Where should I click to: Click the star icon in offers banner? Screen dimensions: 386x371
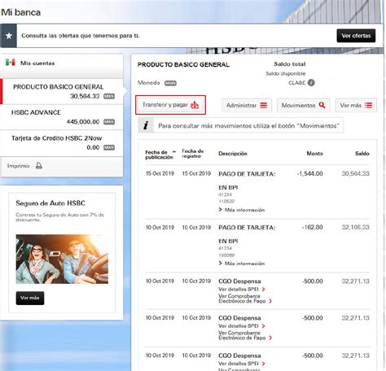tap(9, 36)
